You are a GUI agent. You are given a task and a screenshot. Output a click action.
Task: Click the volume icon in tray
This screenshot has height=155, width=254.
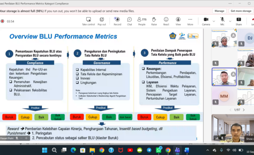point(234,150)
